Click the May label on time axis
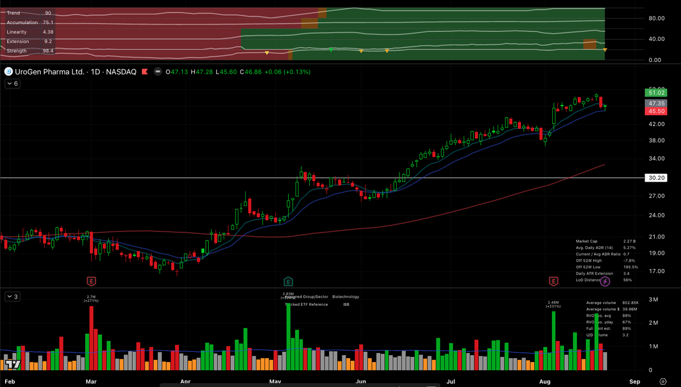Image resolution: width=681 pixels, height=387 pixels. (276, 381)
